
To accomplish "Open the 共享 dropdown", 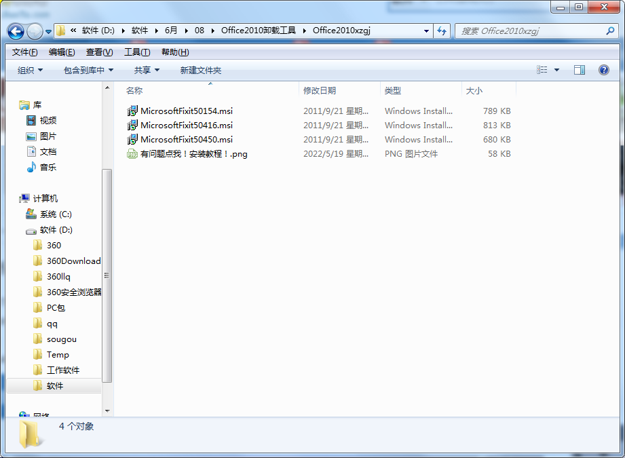I will click(x=147, y=70).
